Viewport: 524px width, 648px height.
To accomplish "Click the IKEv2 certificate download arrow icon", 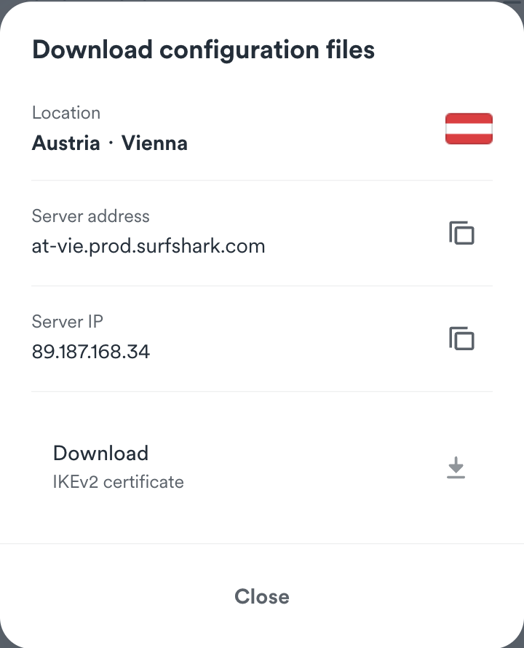I will tap(456, 467).
